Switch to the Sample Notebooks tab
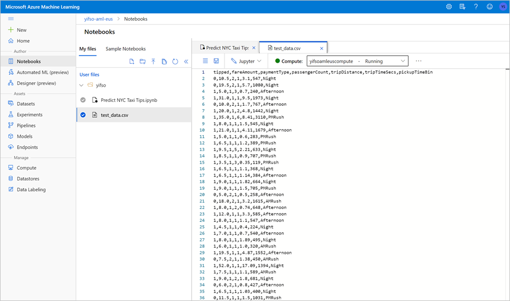Screen dimensions: 510x301 (x=126, y=49)
